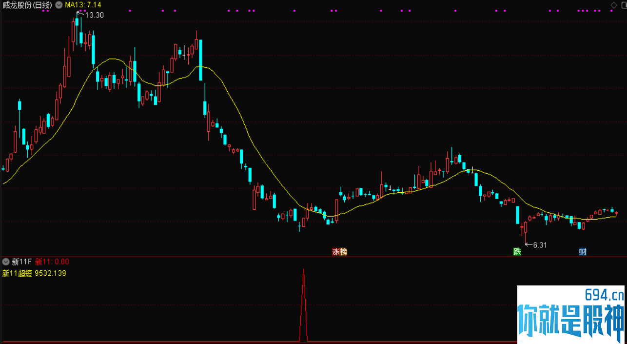Expand the dropdown arrow beside 新11F indicator

click(6, 262)
